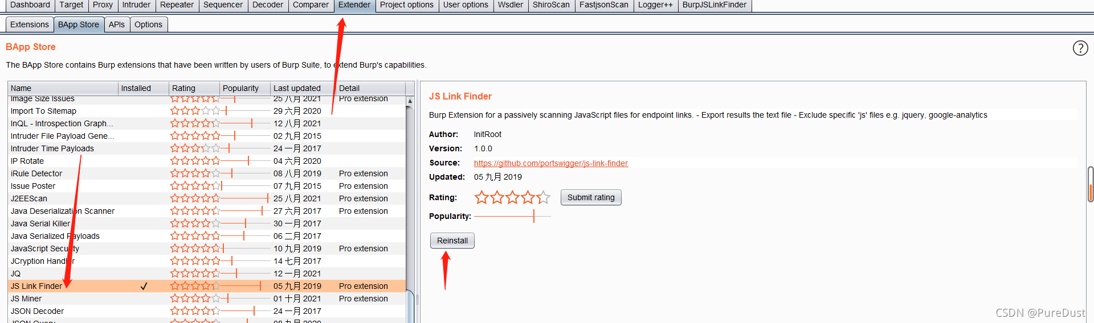Image resolution: width=1094 pixels, height=323 pixels.
Task: Open the Project options tab
Action: (x=407, y=5)
